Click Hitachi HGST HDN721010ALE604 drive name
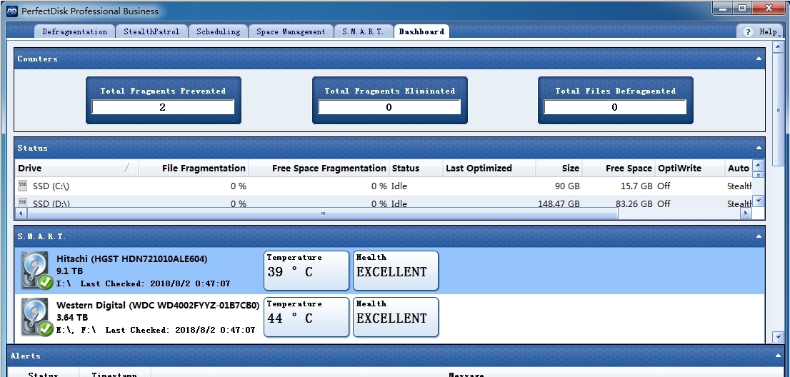 click(131, 258)
